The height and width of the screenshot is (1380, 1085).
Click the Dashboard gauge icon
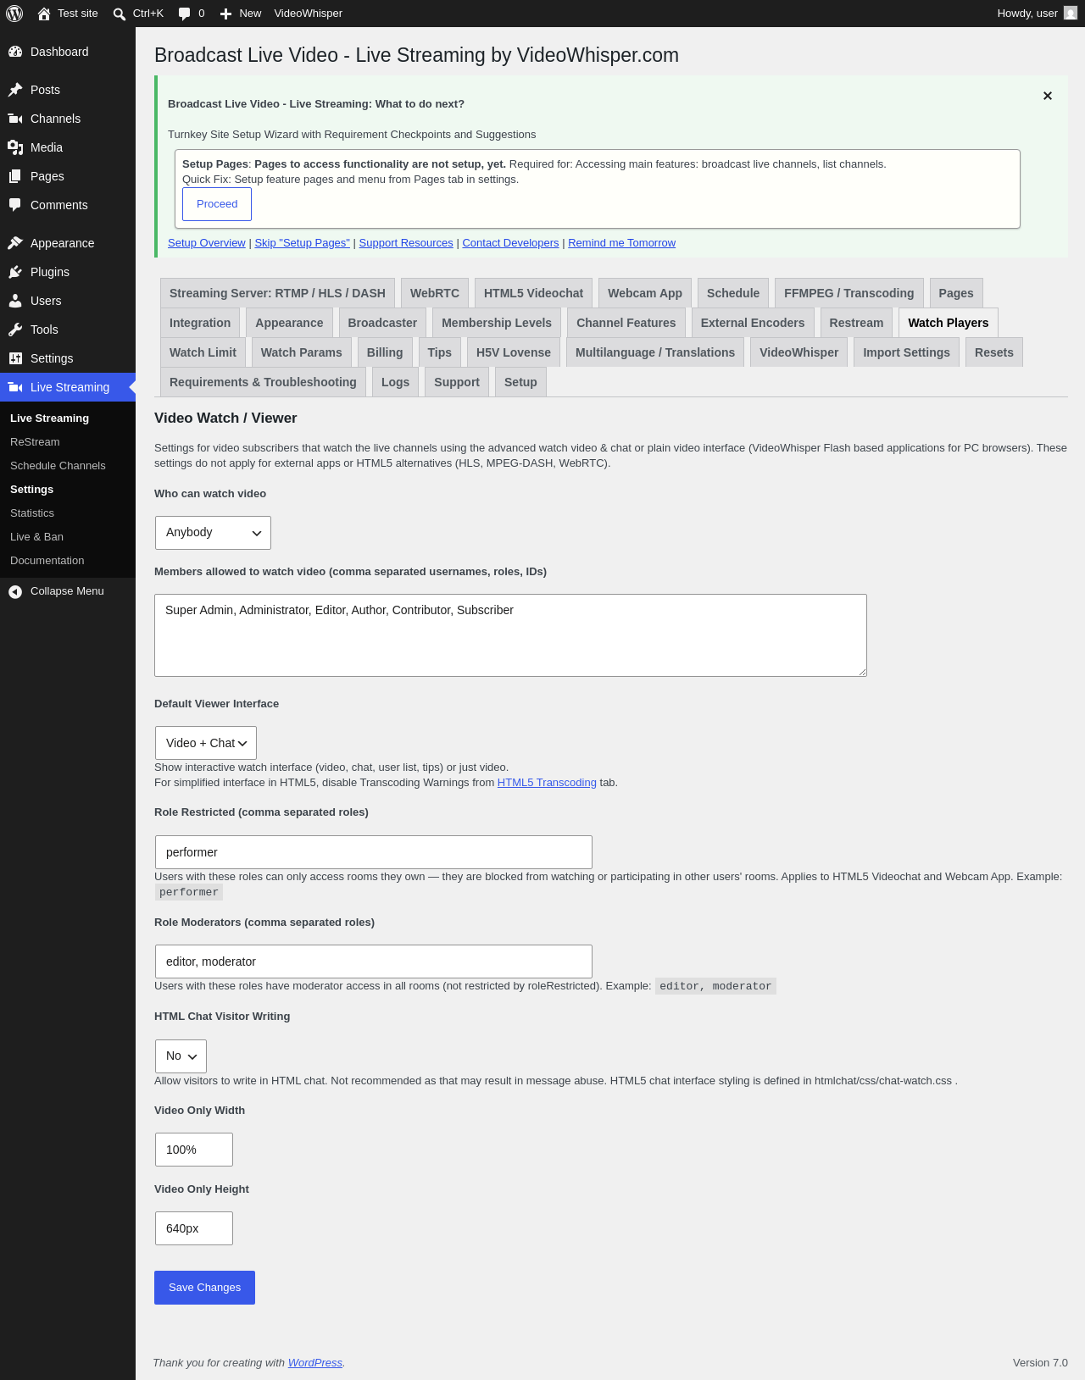tap(15, 52)
